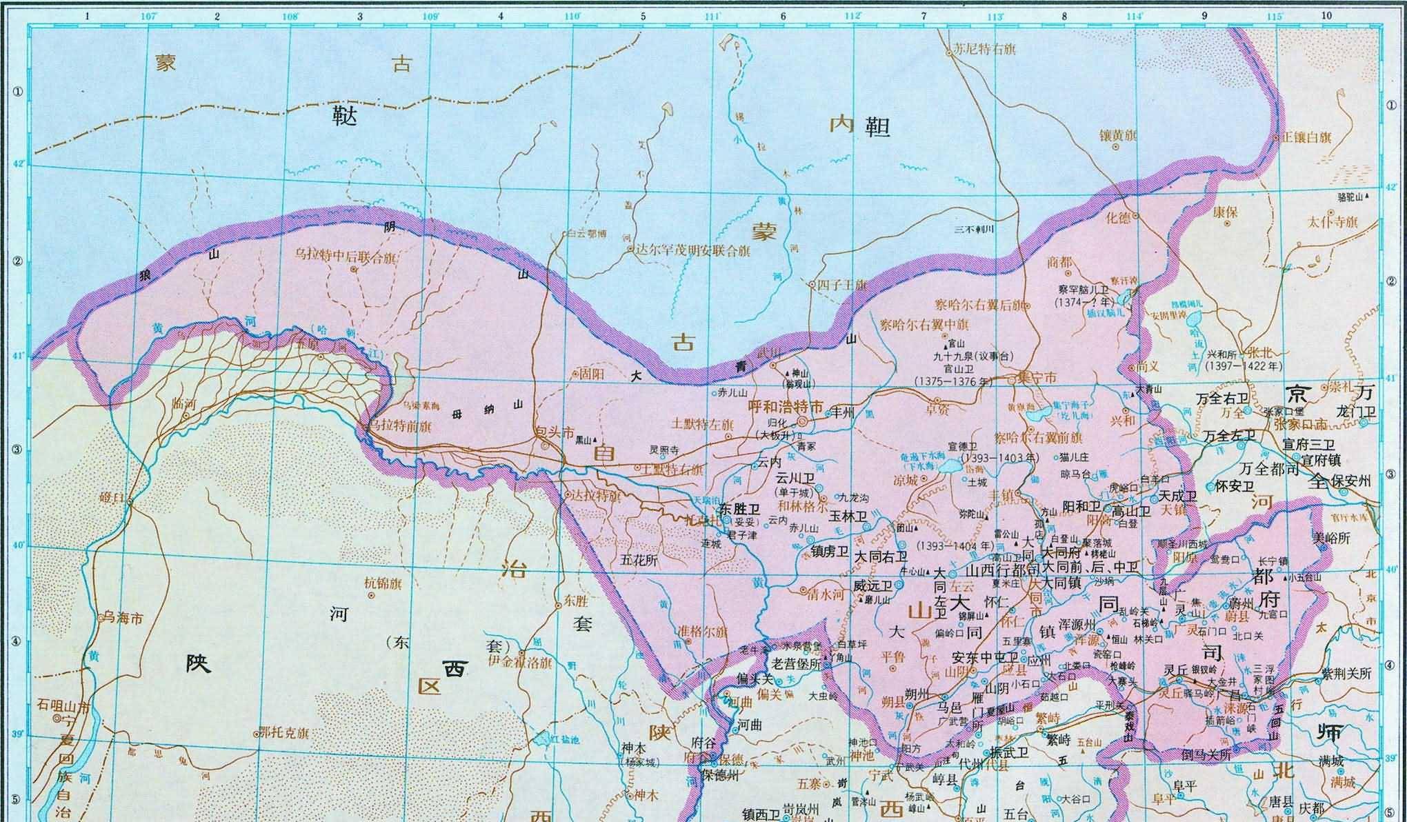Click the 固阳 town label
The image size is (1407, 822).
coord(591,374)
